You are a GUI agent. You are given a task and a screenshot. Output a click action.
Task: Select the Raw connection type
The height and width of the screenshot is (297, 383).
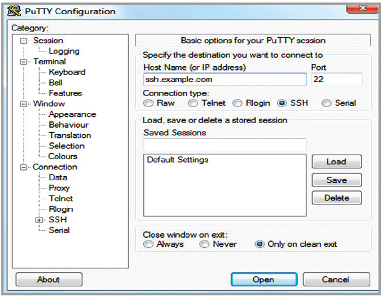(x=148, y=103)
